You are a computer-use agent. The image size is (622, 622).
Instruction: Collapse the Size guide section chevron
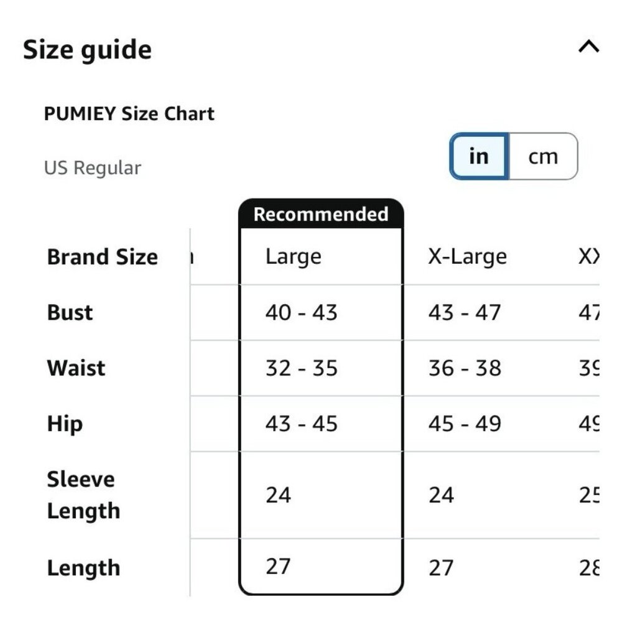tap(588, 47)
